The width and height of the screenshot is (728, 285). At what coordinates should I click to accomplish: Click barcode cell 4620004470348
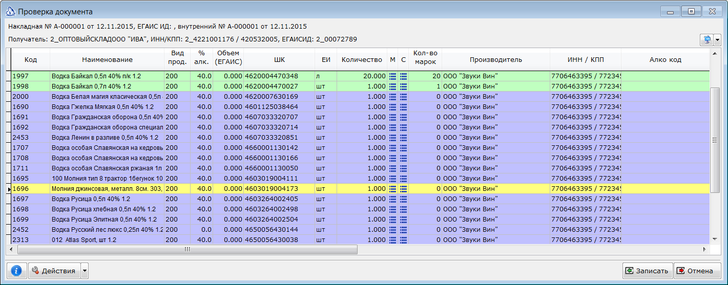[x=279, y=76]
